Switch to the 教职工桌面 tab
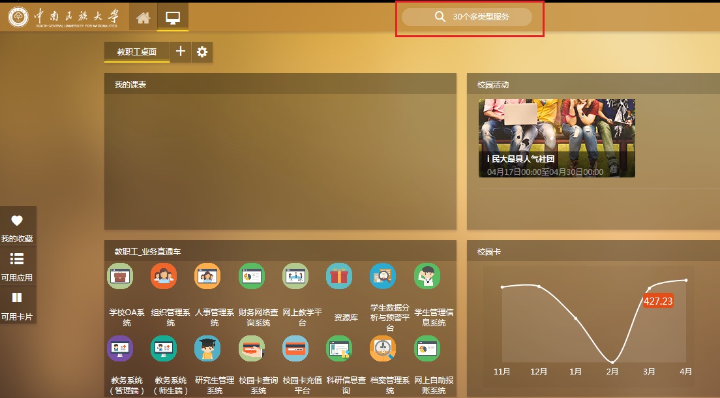Image resolution: width=720 pixels, height=398 pixels. 137,52
